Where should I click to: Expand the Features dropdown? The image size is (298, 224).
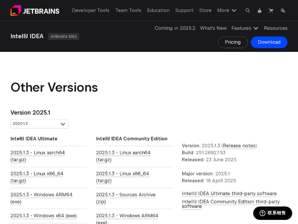click(245, 28)
